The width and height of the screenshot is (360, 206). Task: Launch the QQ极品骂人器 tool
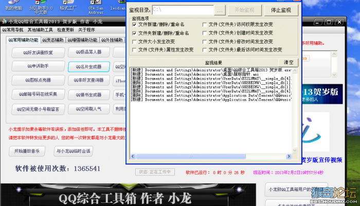pos(88,52)
